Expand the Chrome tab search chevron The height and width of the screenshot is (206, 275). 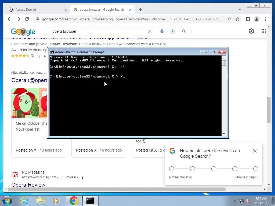click(240, 10)
